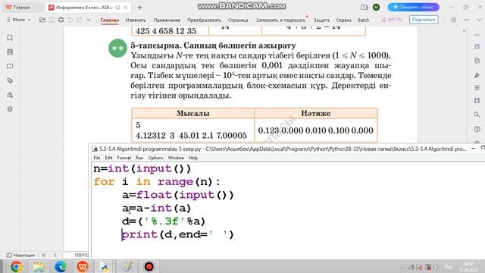Undo last action in WPS toolbar

70,20
